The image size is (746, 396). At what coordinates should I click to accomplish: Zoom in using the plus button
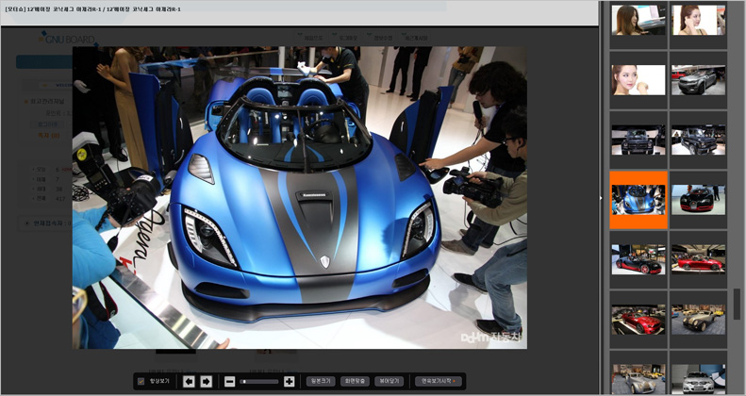289,381
